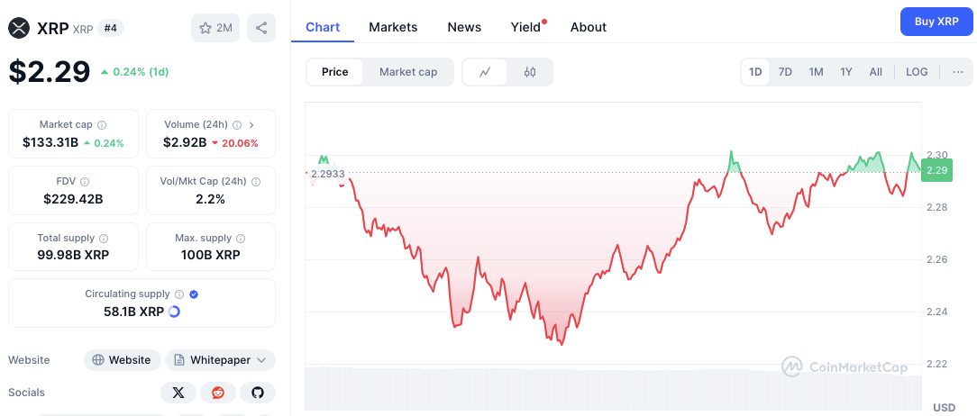Click the share icon button
The width and height of the screenshot is (977, 416).
[x=261, y=28]
